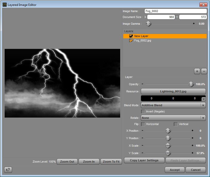Click the Y Position plus icon
Viewport: 210px width, 177px height.
192,138
